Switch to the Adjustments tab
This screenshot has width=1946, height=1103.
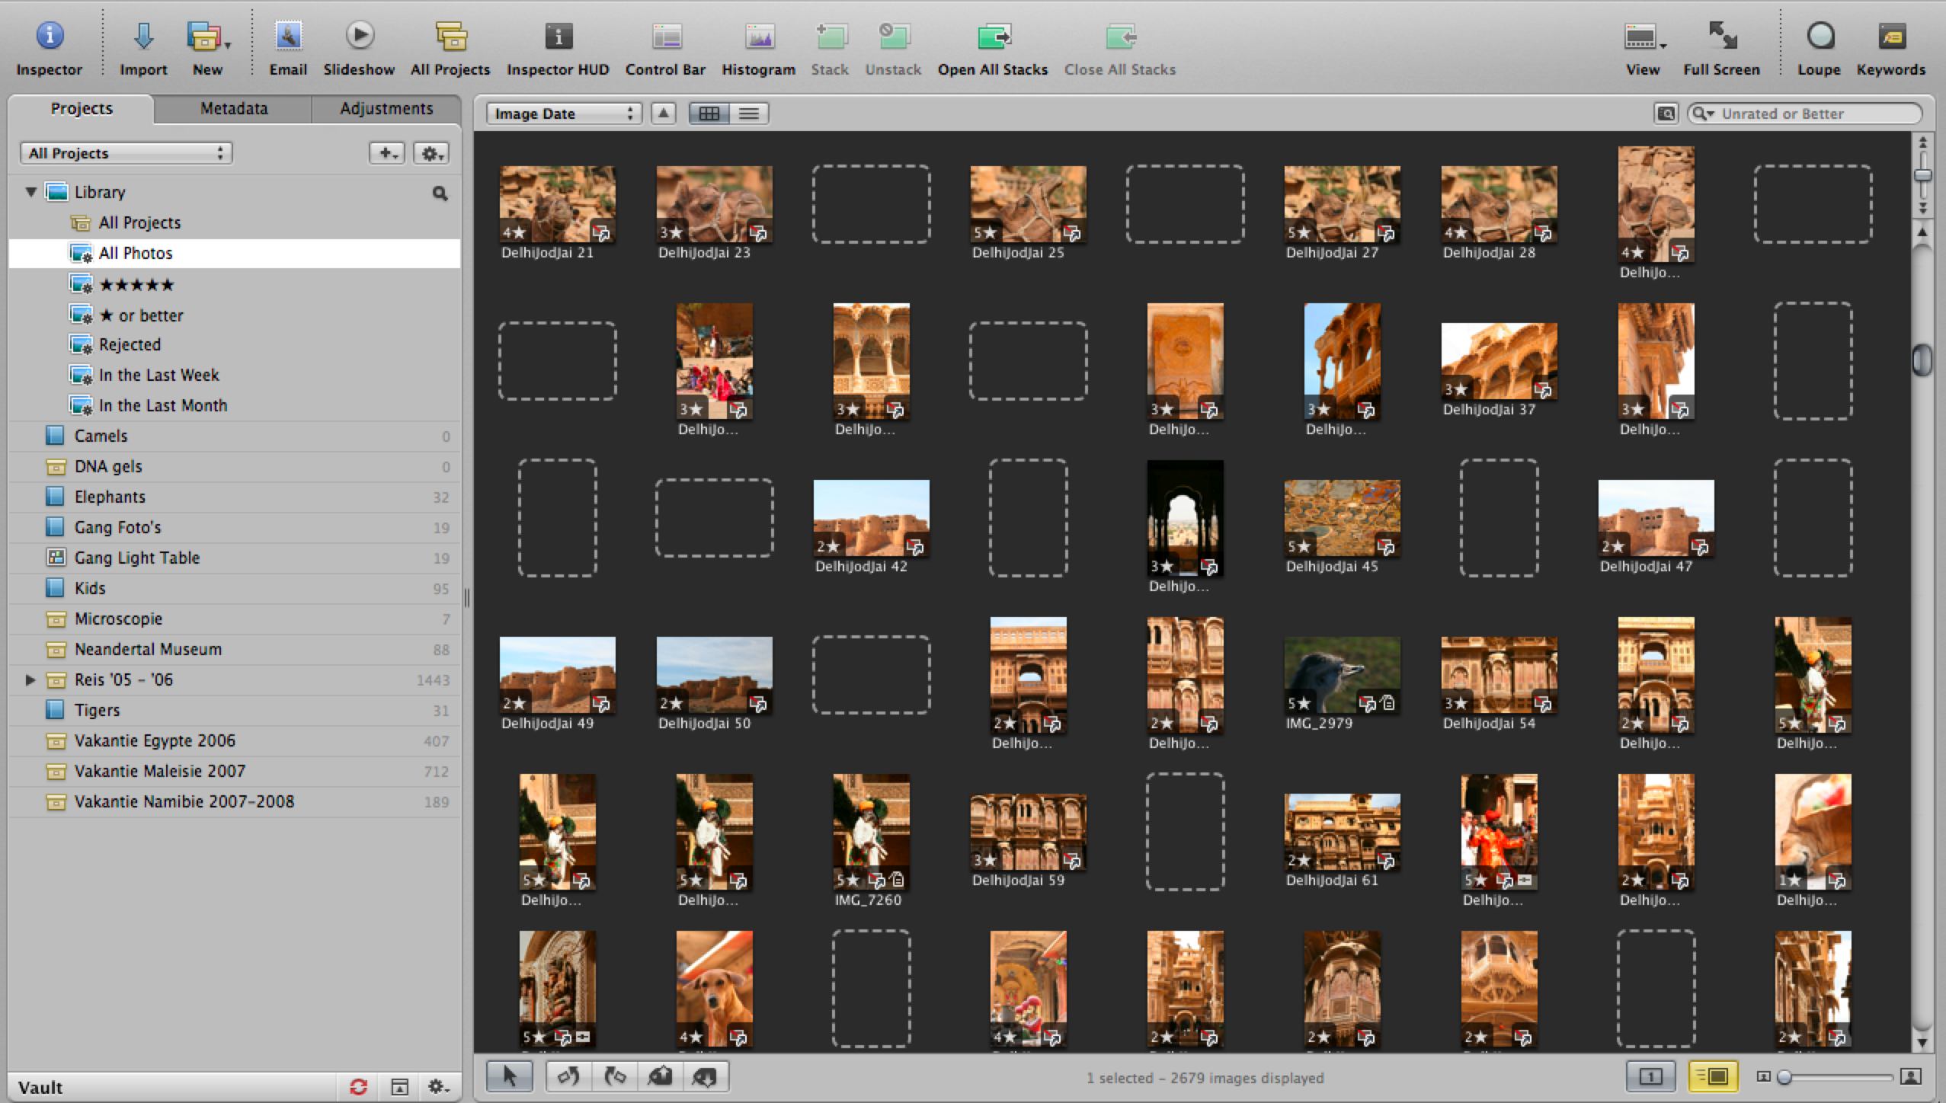[x=386, y=109]
